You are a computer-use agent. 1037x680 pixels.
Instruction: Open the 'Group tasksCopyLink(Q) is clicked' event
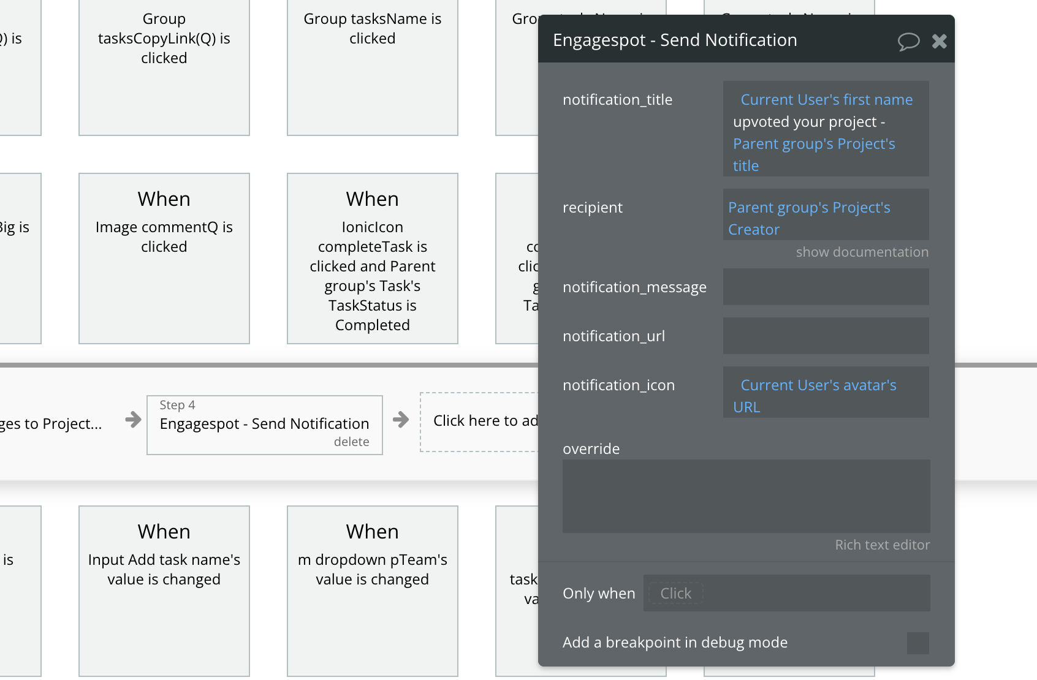[x=164, y=67]
